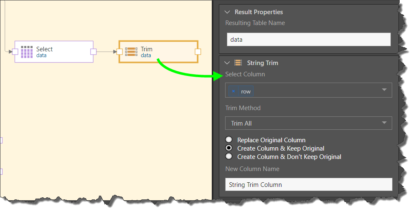
Task: Select the Trim node on canvas
Action: click(158, 52)
